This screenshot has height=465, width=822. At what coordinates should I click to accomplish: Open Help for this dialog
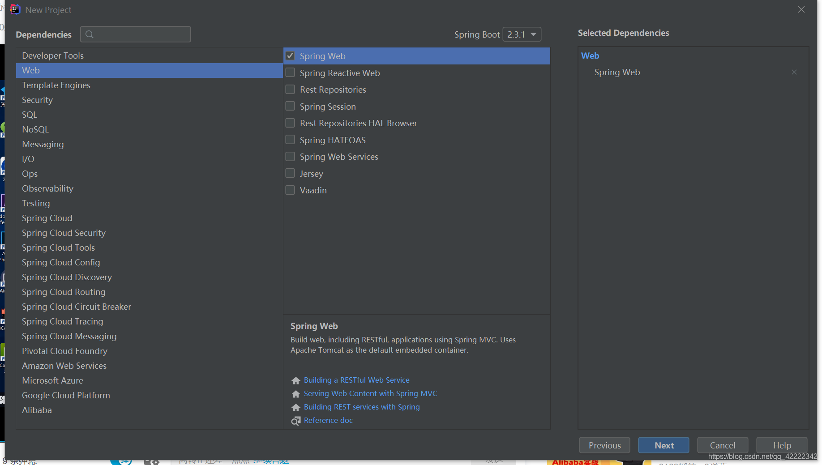coord(782,445)
